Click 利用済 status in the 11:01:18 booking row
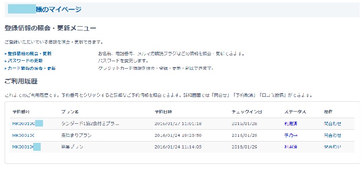This screenshot has width=363, height=169. (291, 123)
